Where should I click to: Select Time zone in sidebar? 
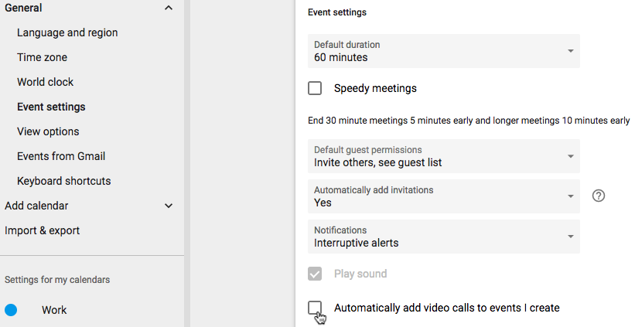coord(42,57)
